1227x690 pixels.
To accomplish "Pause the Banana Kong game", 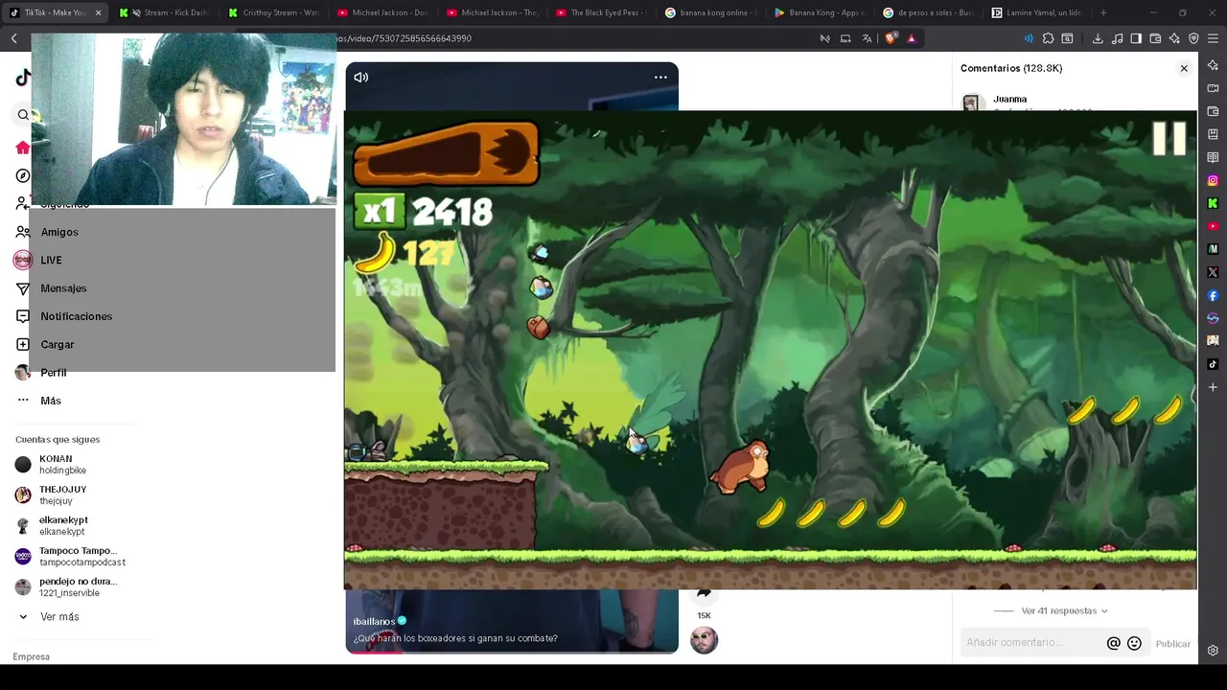I will 1169,139.
